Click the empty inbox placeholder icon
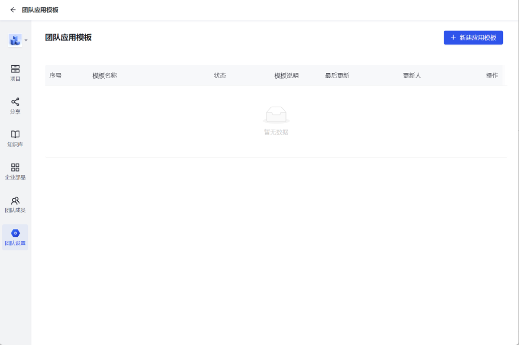 (276, 114)
